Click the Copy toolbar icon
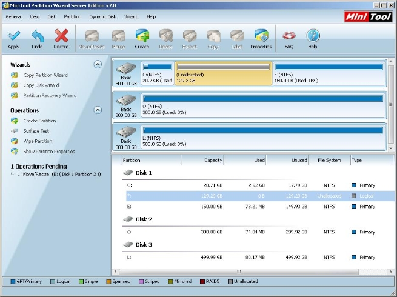The height and width of the screenshot is (297, 397). coord(213,36)
